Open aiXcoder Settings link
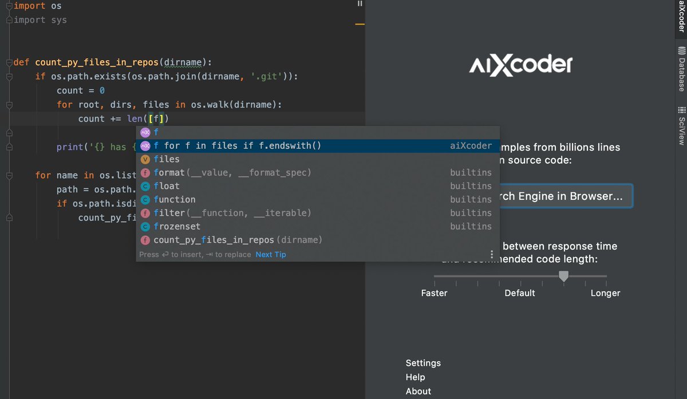The width and height of the screenshot is (687, 399). (423, 363)
